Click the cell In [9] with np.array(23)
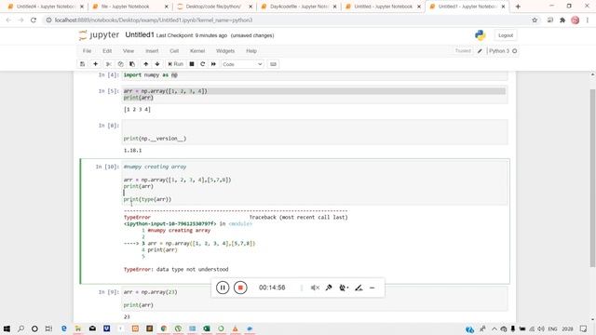The height and width of the screenshot is (335, 596). coord(315,299)
